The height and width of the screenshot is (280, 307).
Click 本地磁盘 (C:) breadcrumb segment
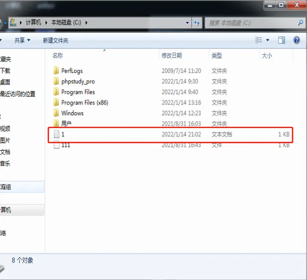[x=66, y=22]
